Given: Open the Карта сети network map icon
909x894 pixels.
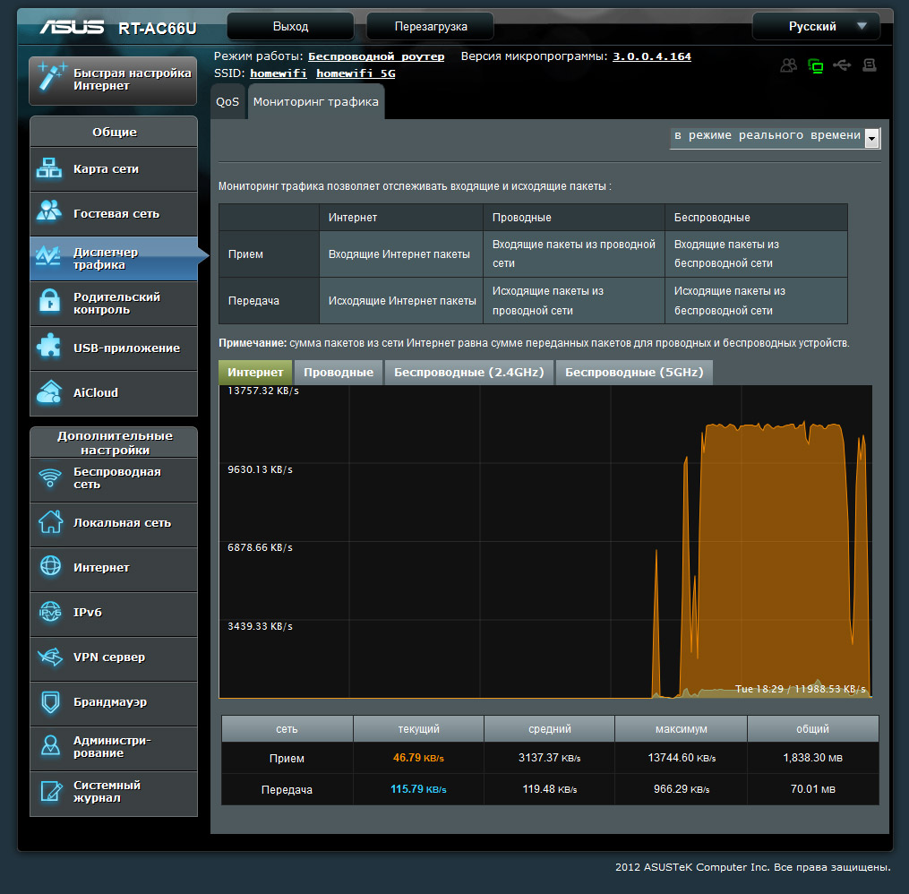Looking at the screenshot, I should tap(49, 168).
